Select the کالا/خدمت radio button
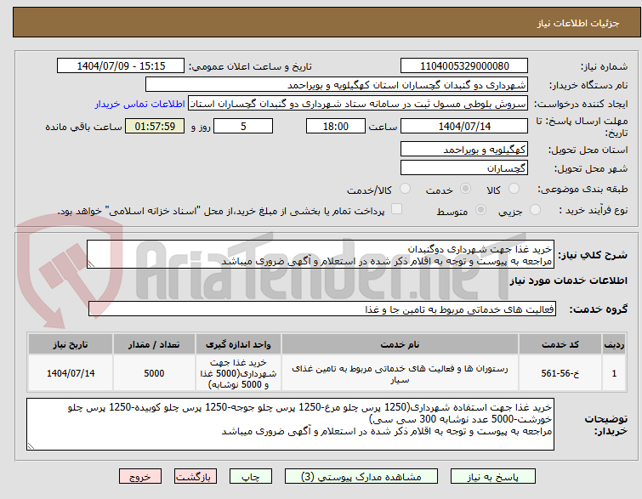This screenshot has width=642, height=499. coord(405,189)
